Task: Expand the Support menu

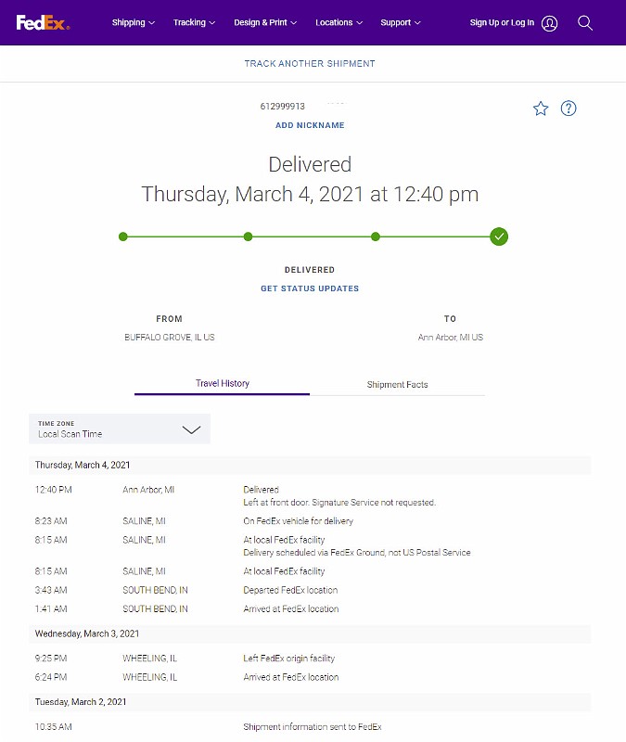Action: tap(401, 22)
